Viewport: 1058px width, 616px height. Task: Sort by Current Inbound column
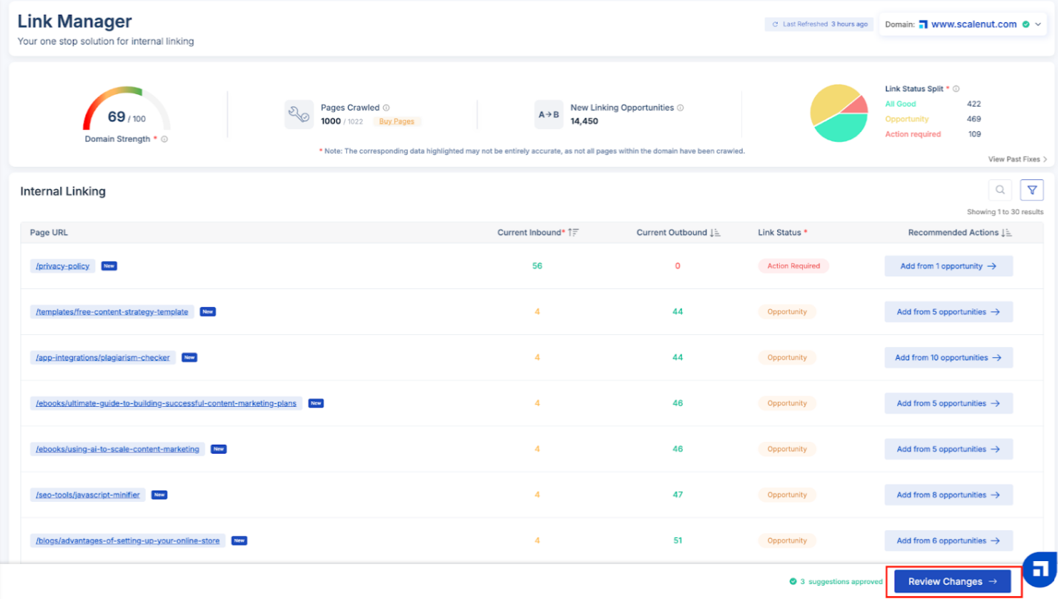pos(575,233)
